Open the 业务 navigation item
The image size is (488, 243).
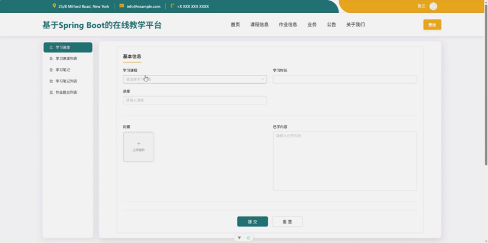(x=312, y=25)
